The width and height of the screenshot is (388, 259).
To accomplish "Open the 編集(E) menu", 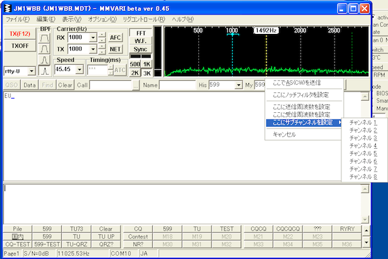I will (x=46, y=19).
